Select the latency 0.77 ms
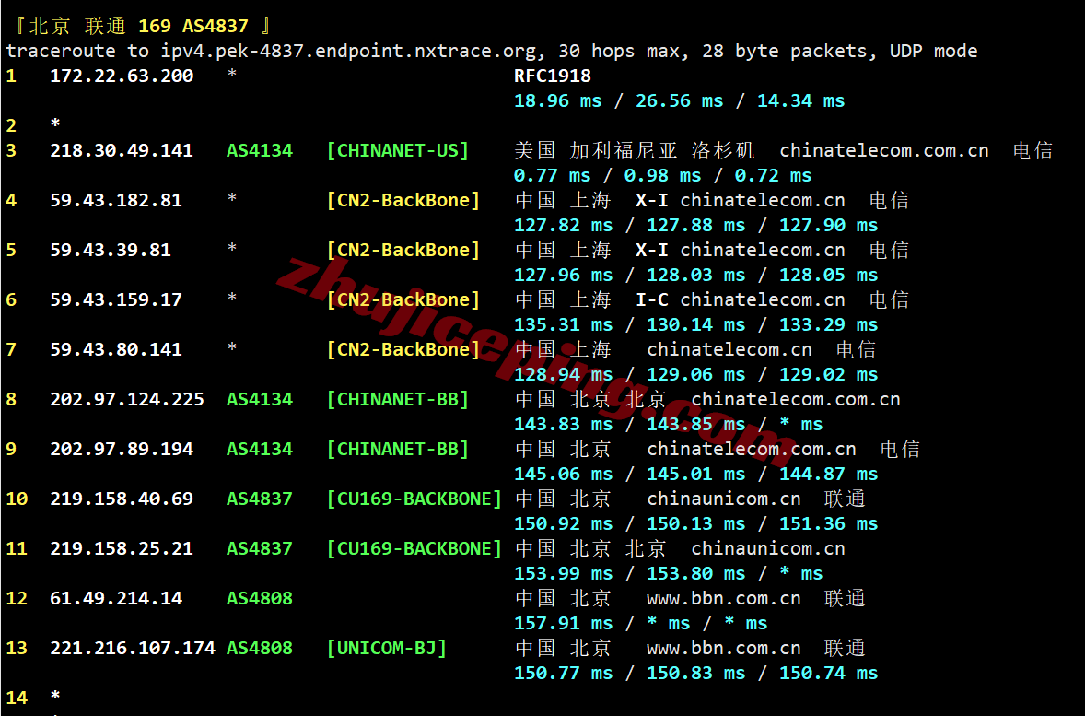Screen dimensions: 1085x716 click(x=553, y=176)
